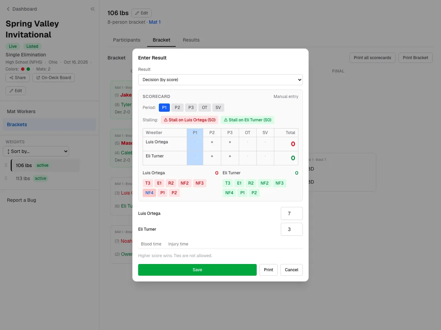Select period P2 toggle in scorecard

pyautogui.click(x=177, y=108)
